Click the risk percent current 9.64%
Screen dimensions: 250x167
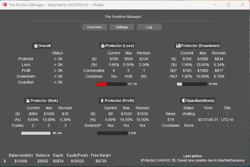tap(33, 120)
